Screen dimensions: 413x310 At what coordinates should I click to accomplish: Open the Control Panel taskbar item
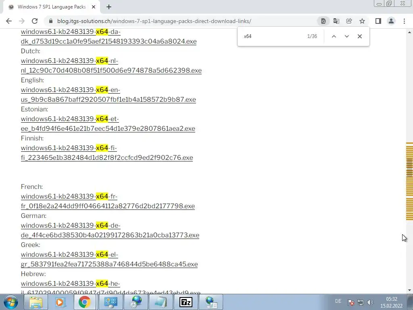coord(111,302)
